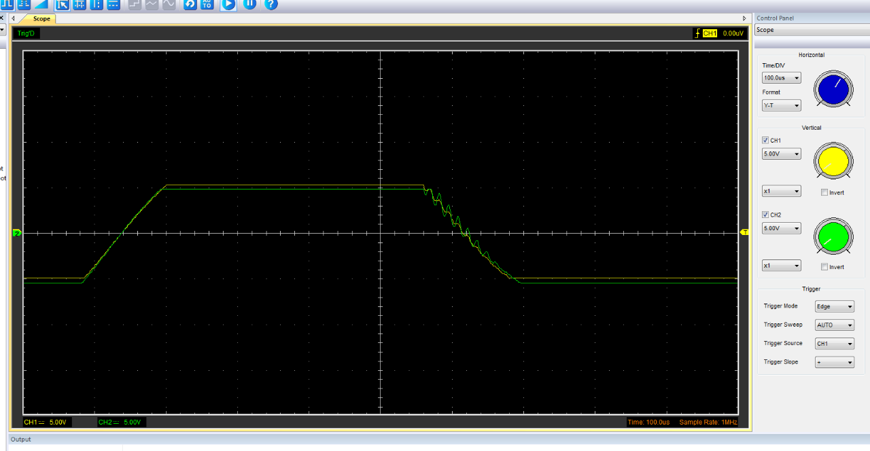Click the Run acquisition icon
The image size is (870, 451).
pos(228,5)
